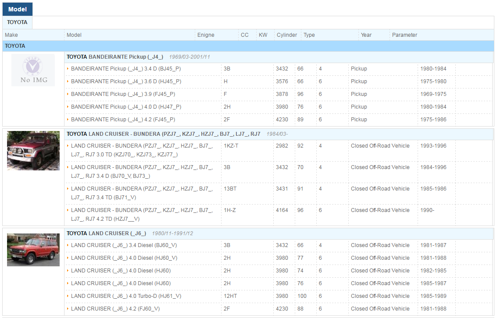Select the TOYOTA make tab
Image resolution: width=497 pixels, height=318 pixels.
[x=17, y=22]
